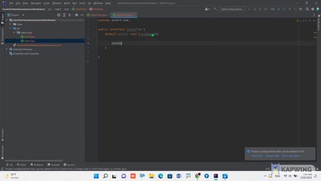The height and width of the screenshot is (181, 321).
Task: Open the Terminal tool window tab
Action: click(x=54, y=164)
